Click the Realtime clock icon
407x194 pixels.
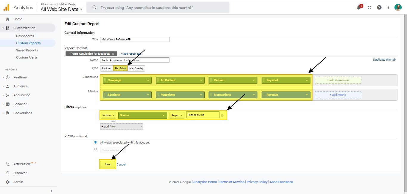8,77
